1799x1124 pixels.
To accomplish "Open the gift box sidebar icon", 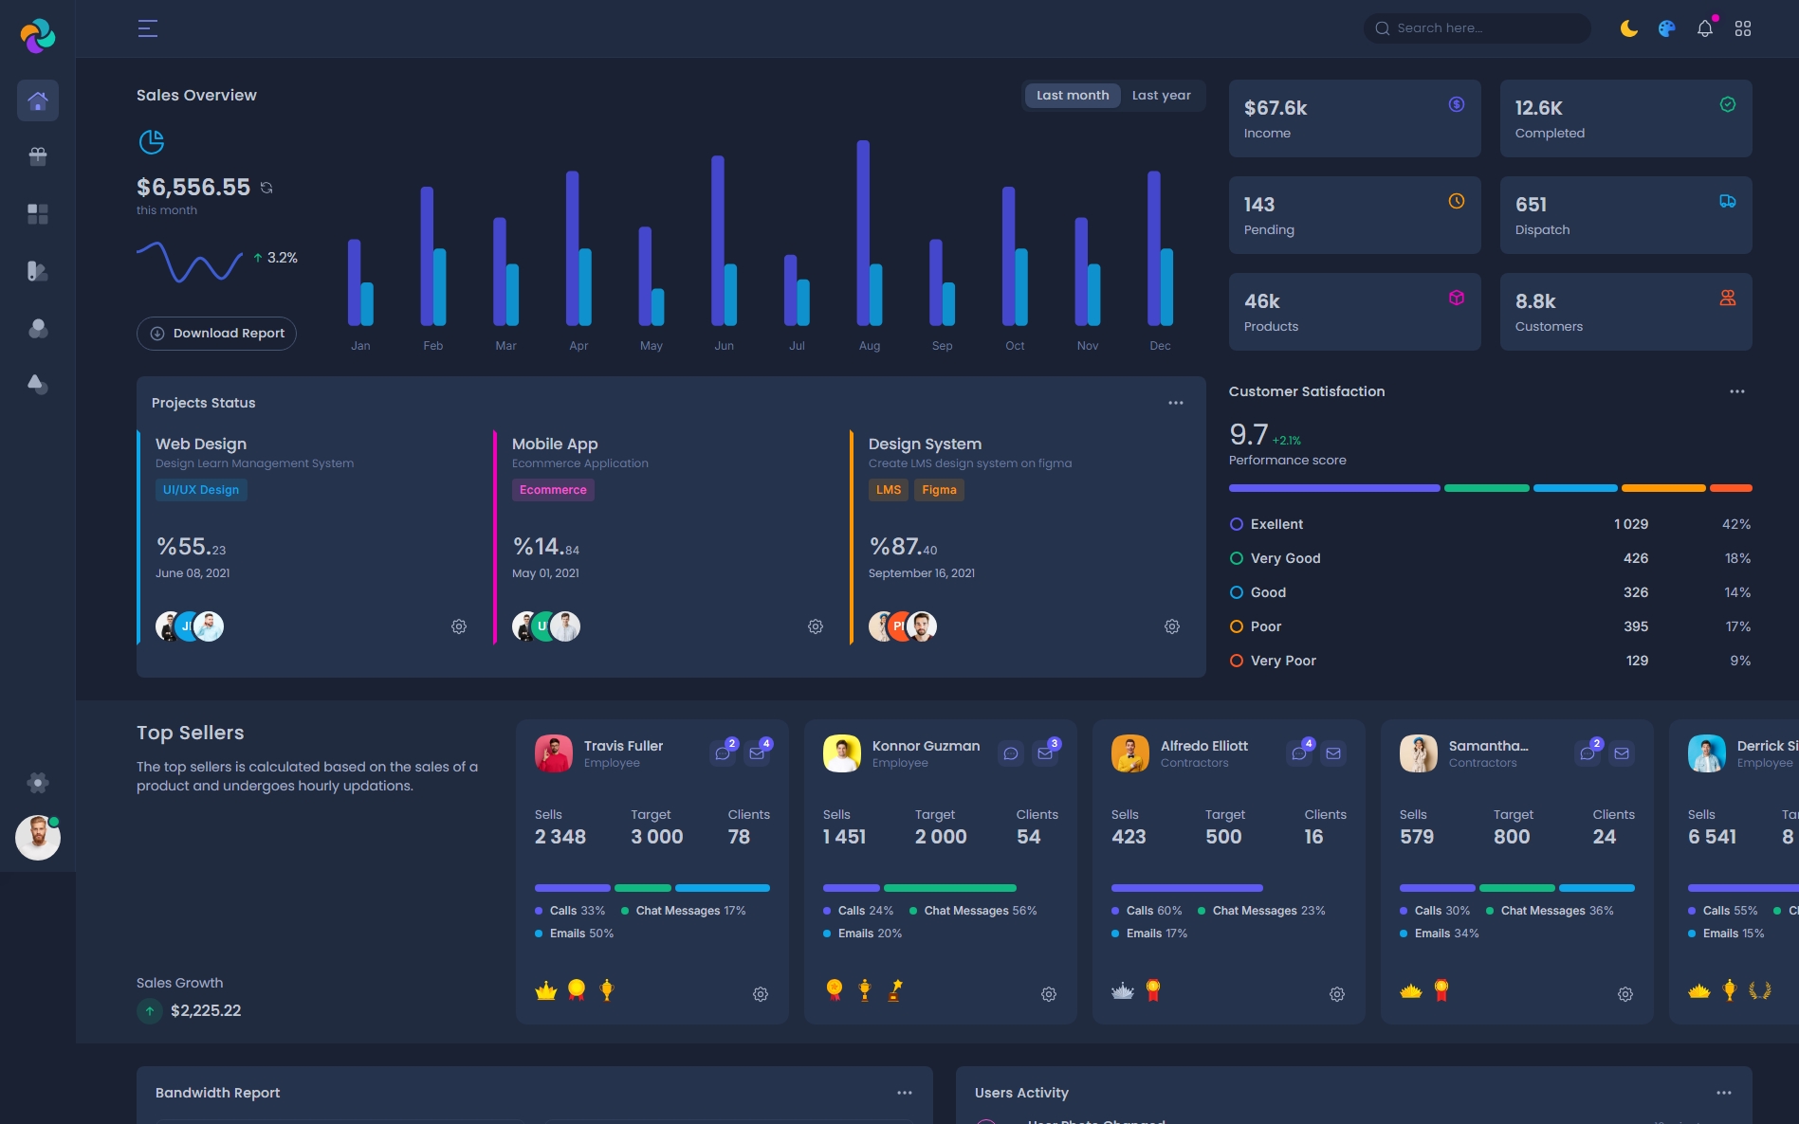I will (38, 156).
